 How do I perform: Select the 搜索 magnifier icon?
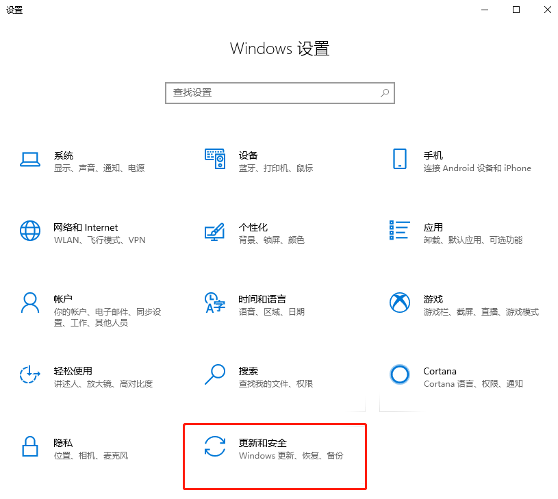coord(215,374)
